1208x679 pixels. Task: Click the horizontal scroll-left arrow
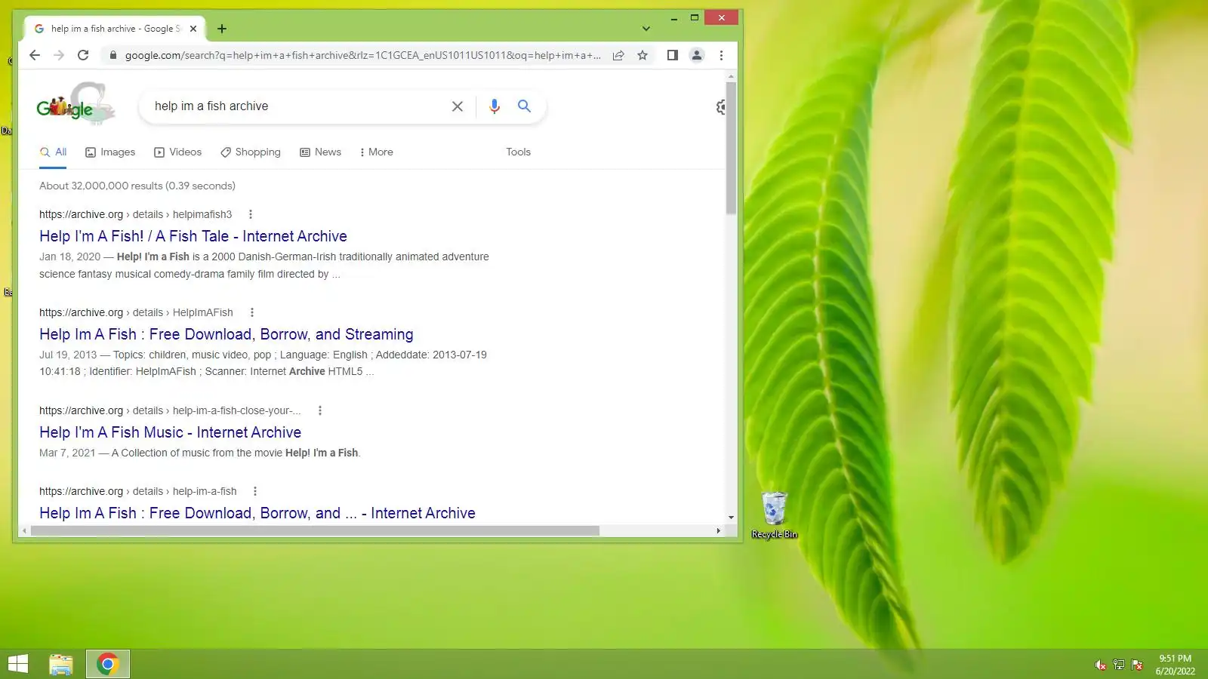pos(24,531)
